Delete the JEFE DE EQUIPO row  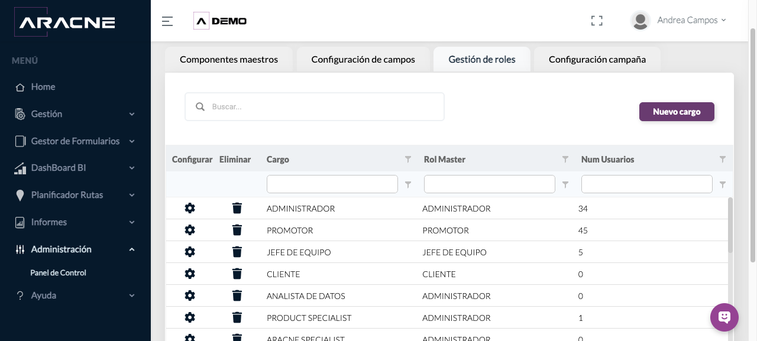tap(237, 252)
